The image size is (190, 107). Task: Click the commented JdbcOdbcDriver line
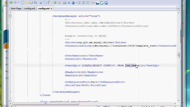click(99, 23)
